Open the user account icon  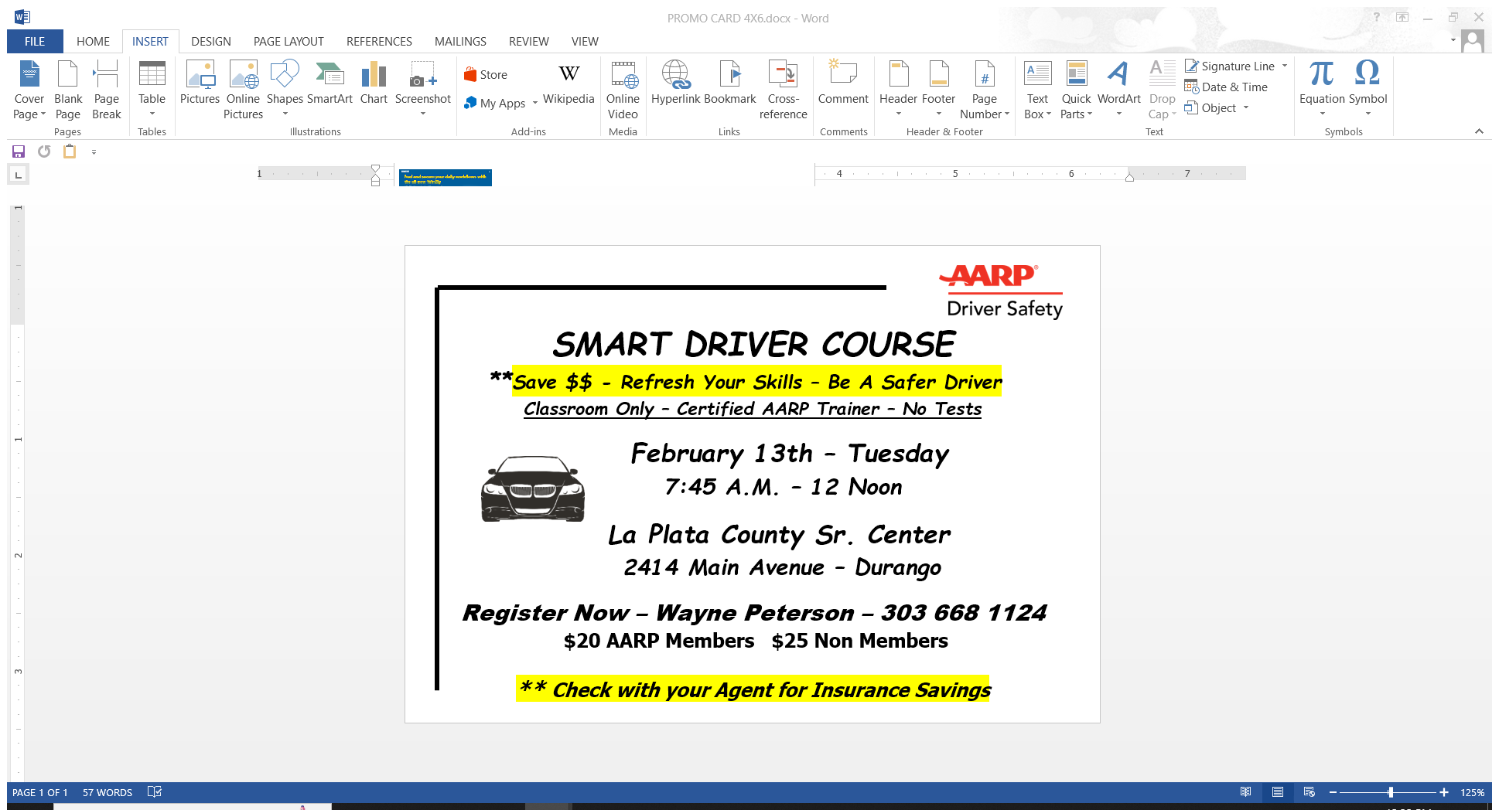pyautogui.click(x=1473, y=41)
